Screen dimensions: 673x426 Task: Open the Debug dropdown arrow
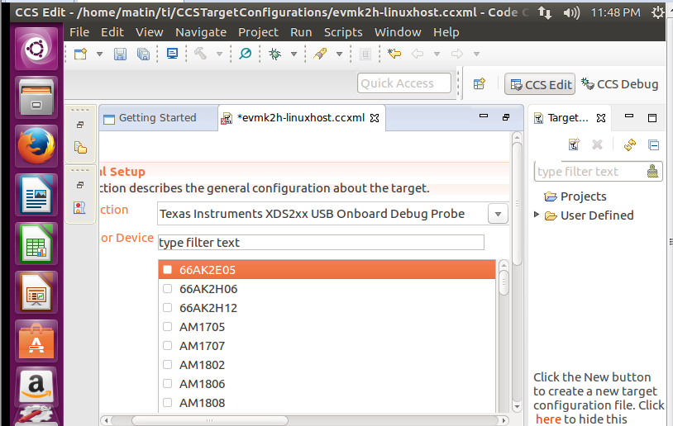tap(294, 54)
